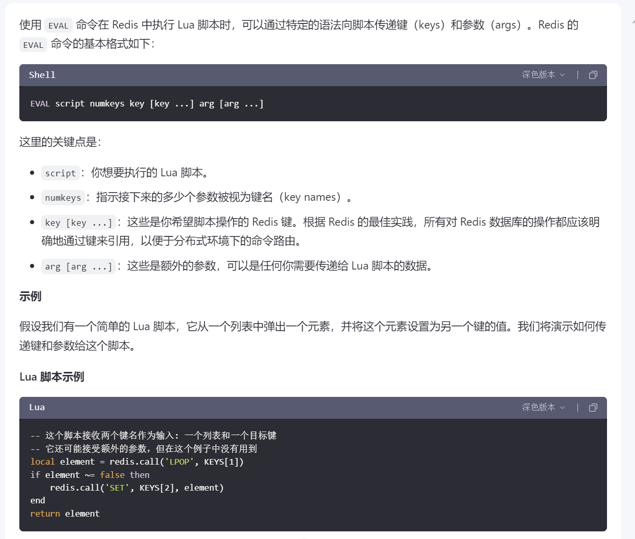Click the if element ~= false then line

click(x=90, y=475)
